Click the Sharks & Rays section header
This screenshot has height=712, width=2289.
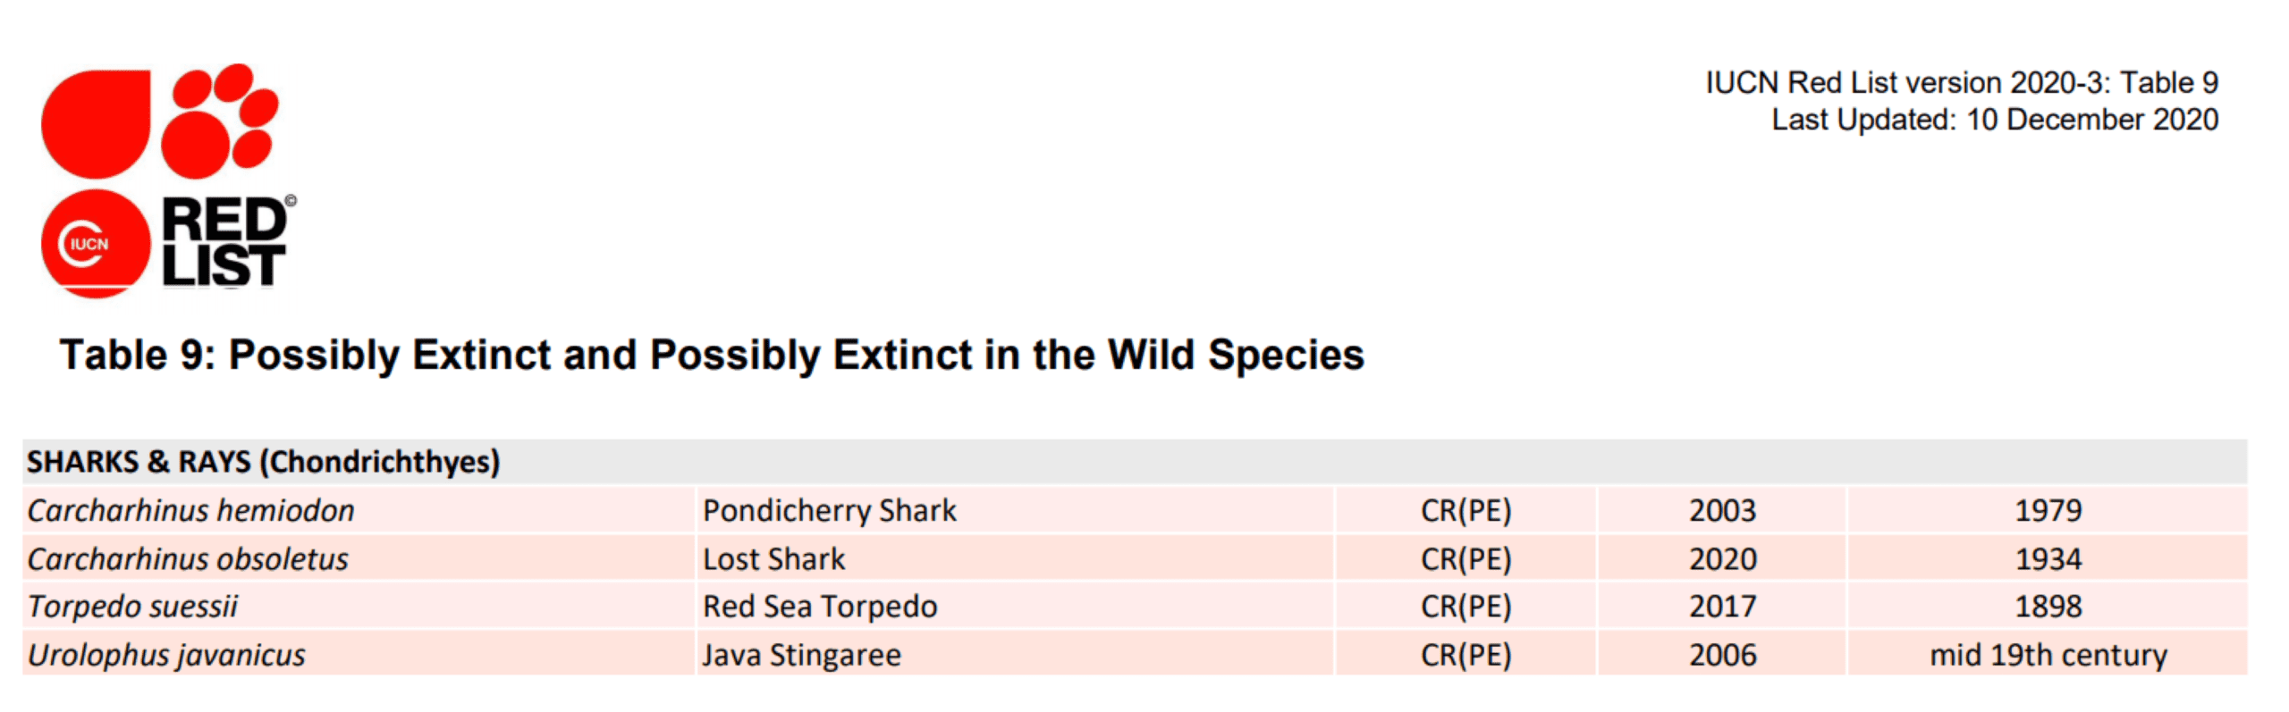263,462
